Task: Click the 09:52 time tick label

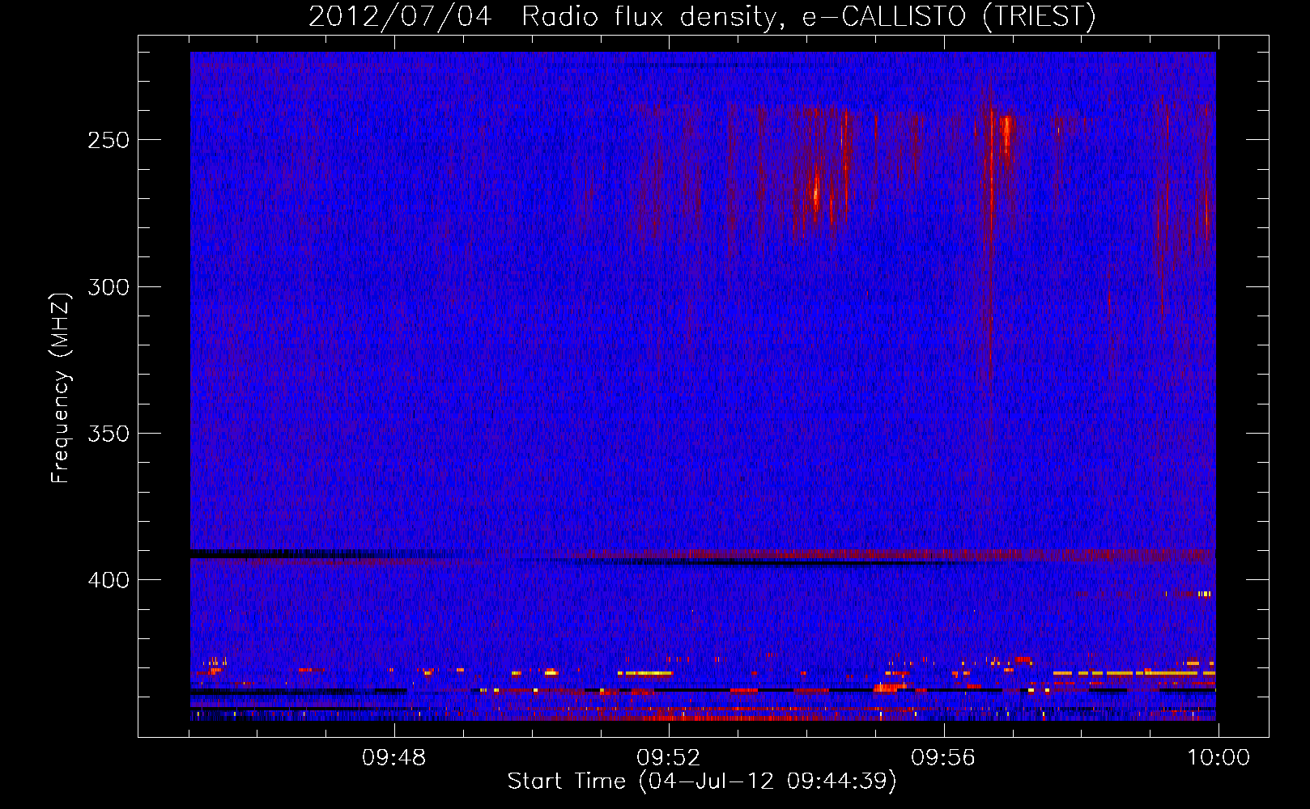Action: pos(668,758)
